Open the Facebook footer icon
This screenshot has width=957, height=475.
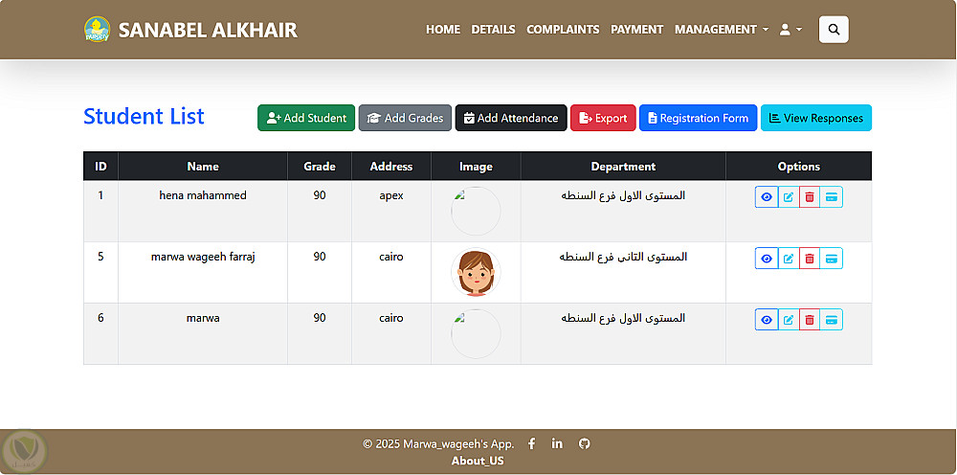click(x=531, y=443)
